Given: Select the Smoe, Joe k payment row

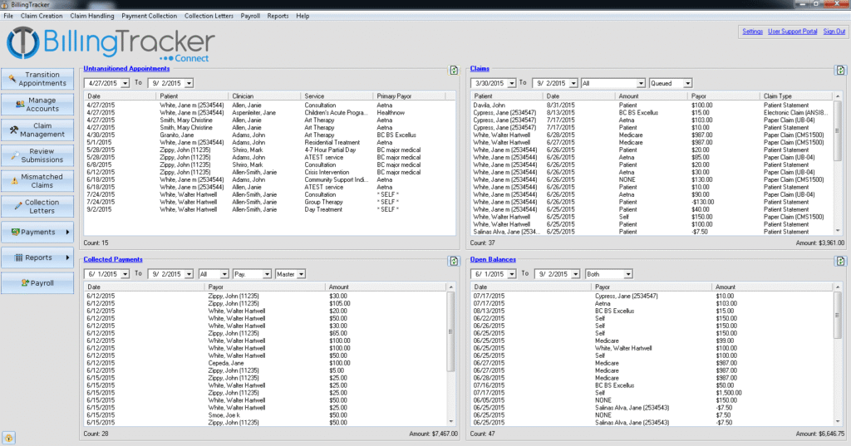Looking at the screenshot, I should click(x=266, y=415).
